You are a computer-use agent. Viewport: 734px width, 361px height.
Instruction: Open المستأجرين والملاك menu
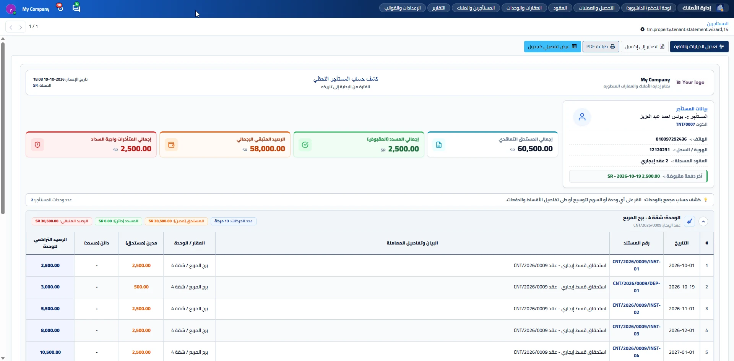click(x=476, y=8)
